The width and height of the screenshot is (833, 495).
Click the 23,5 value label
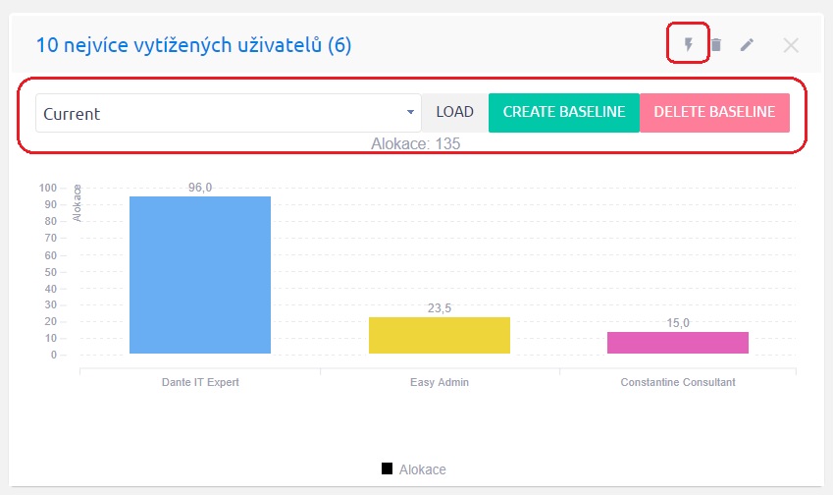(440, 308)
